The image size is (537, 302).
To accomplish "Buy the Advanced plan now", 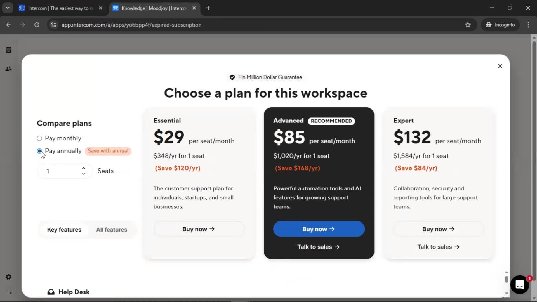I will pos(319,229).
